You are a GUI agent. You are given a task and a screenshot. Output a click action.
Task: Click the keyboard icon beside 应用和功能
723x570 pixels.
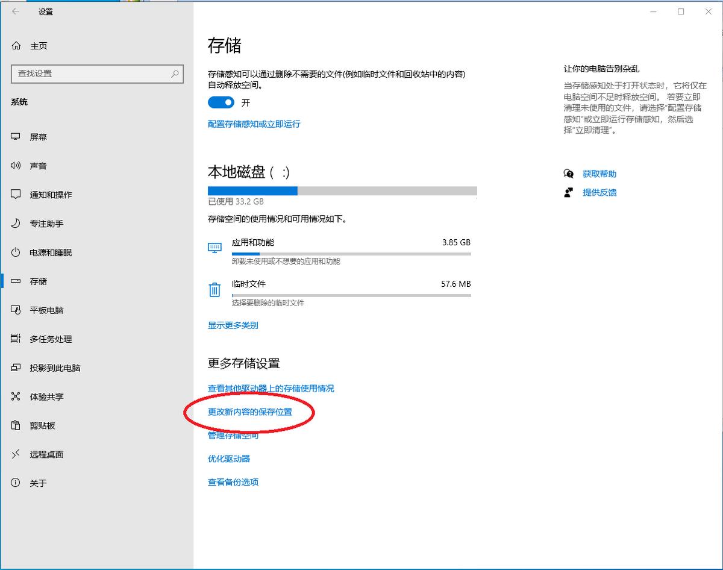tap(214, 247)
